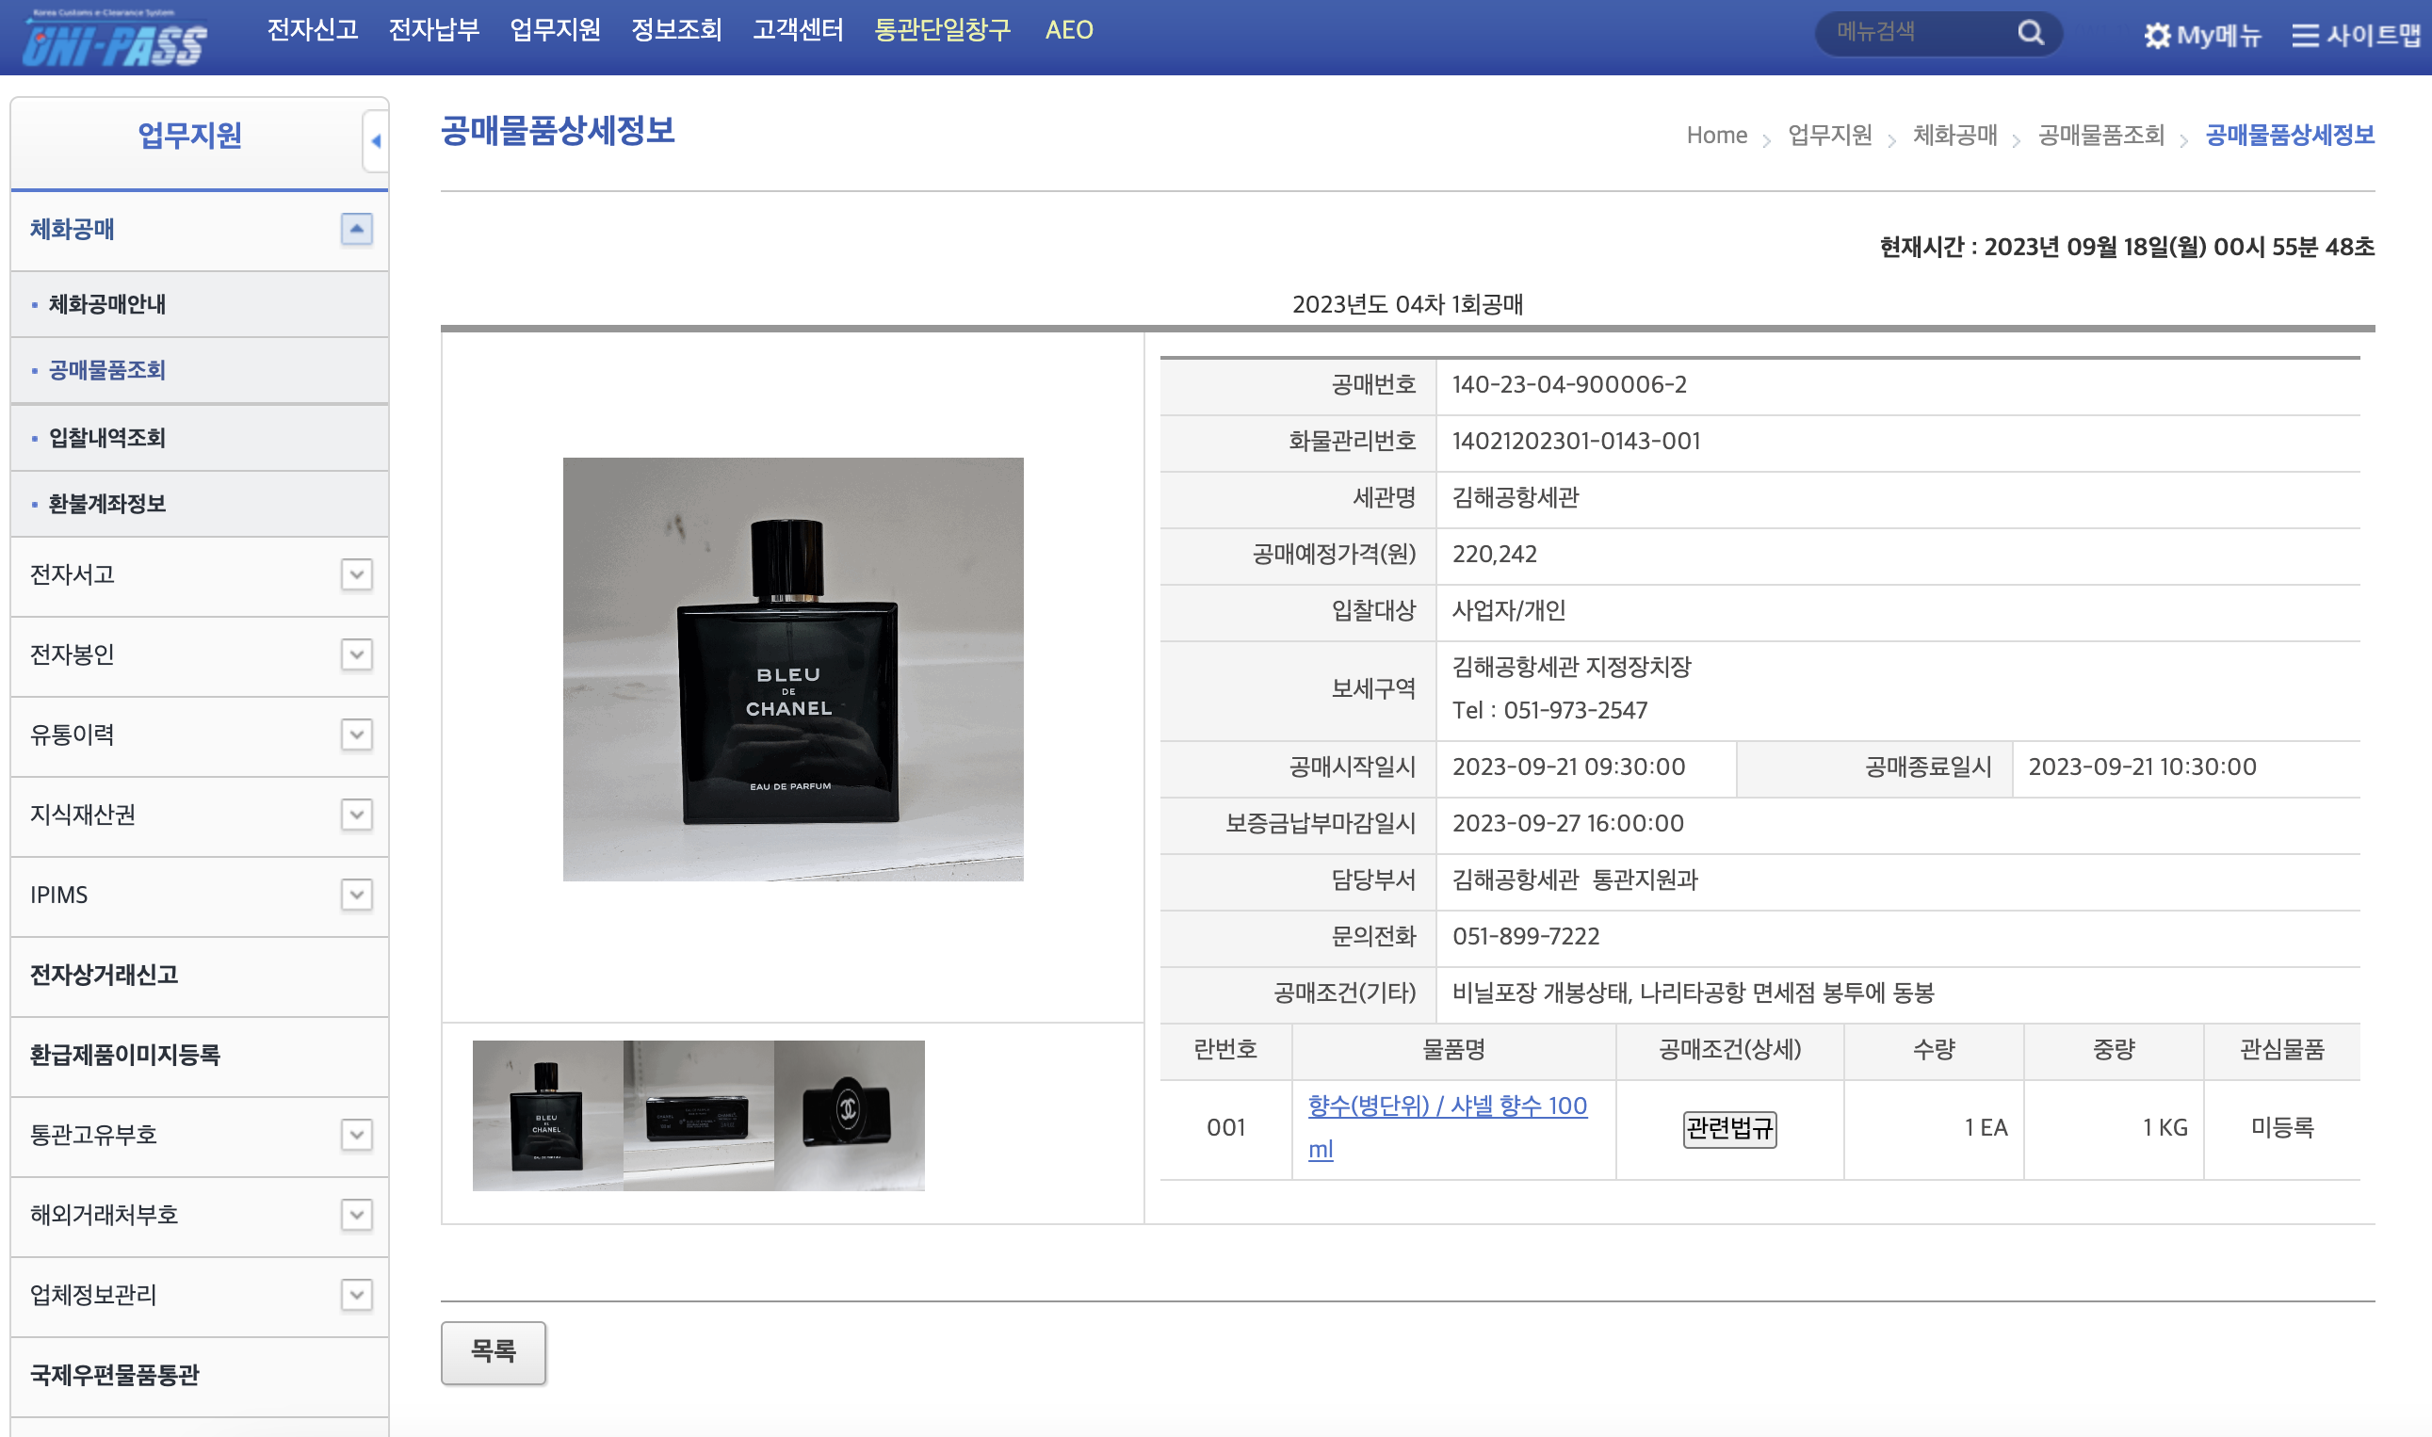Expand the 유통이력 section arrow

point(356,735)
